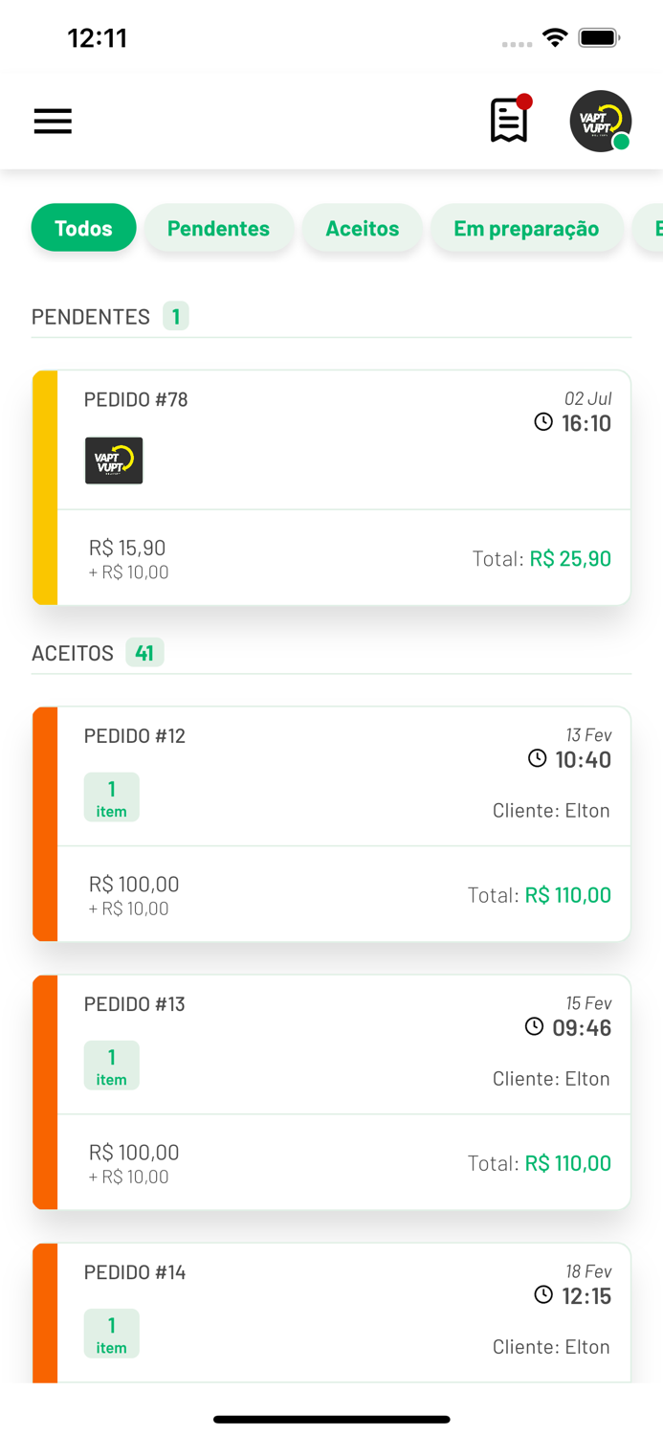Switch to the Pendentes filter
Viewport: 663px width, 1436px height.
[x=218, y=228]
